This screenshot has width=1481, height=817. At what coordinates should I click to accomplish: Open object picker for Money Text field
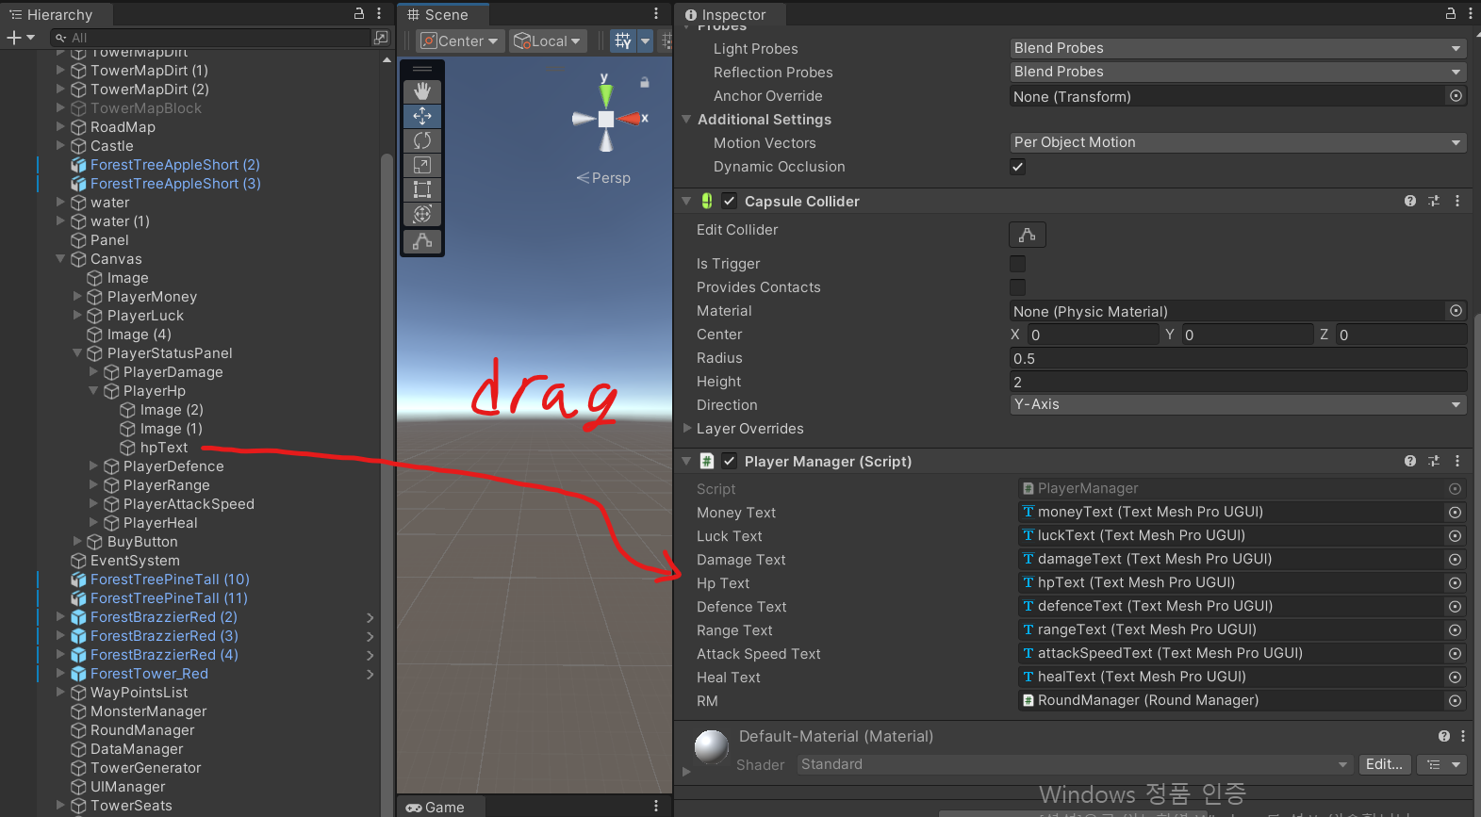click(1456, 513)
